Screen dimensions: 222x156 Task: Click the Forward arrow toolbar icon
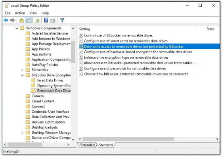[x=12, y=20]
